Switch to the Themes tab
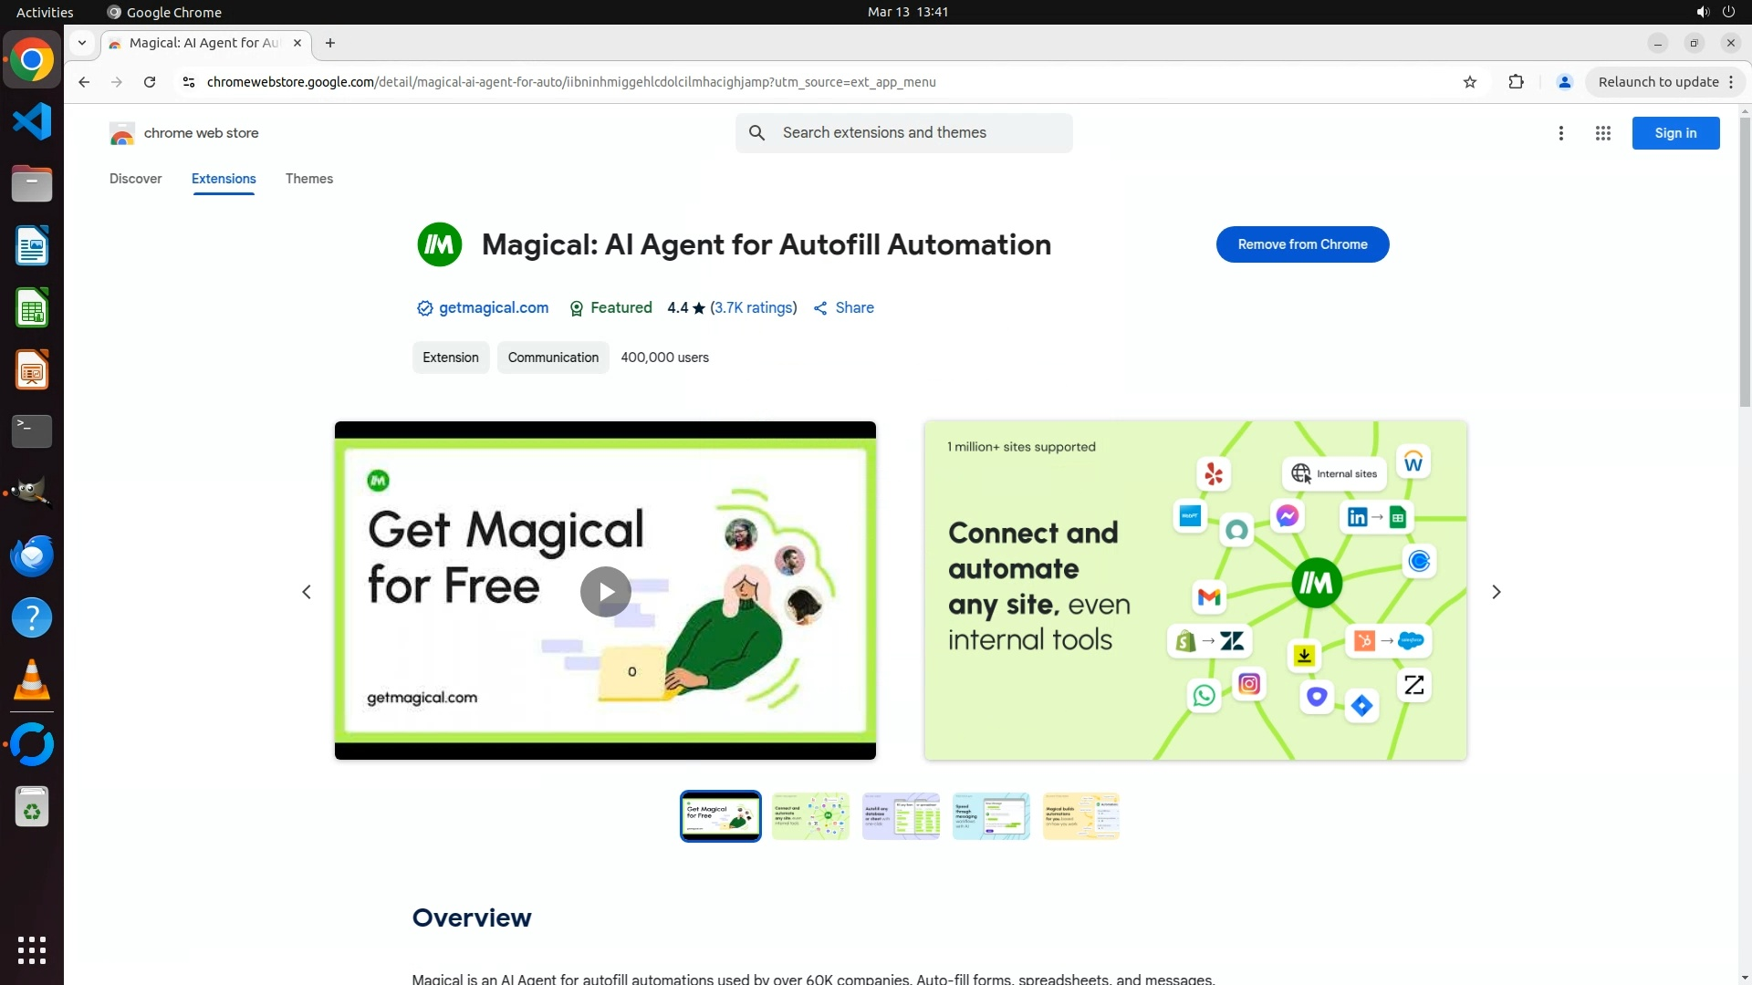 [x=308, y=179]
